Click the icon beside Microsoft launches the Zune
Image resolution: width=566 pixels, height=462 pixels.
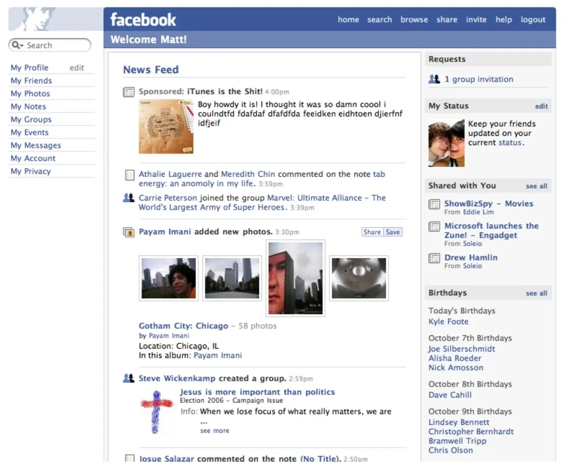(434, 227)
